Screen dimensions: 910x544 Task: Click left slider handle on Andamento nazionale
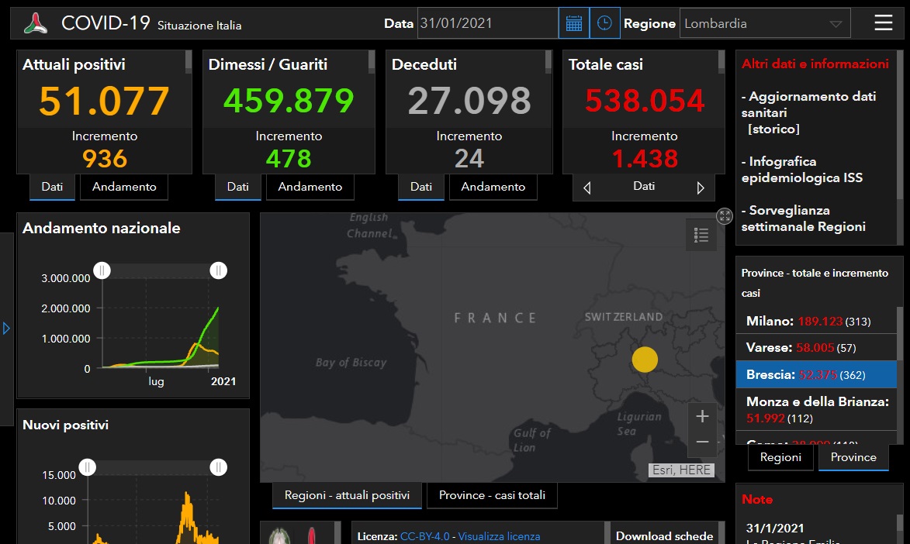pos(102,270)
